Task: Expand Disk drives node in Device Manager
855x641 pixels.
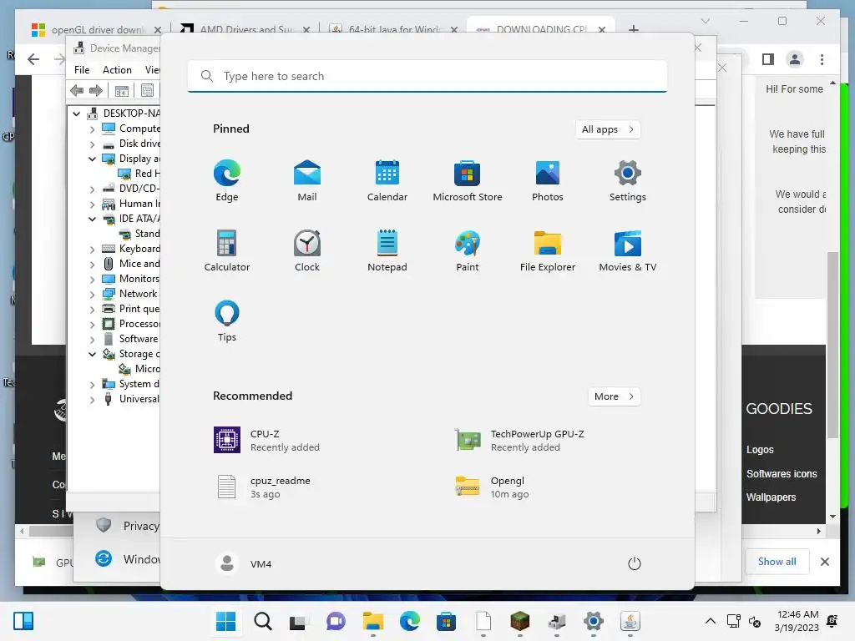Action: tap(92, 144)
